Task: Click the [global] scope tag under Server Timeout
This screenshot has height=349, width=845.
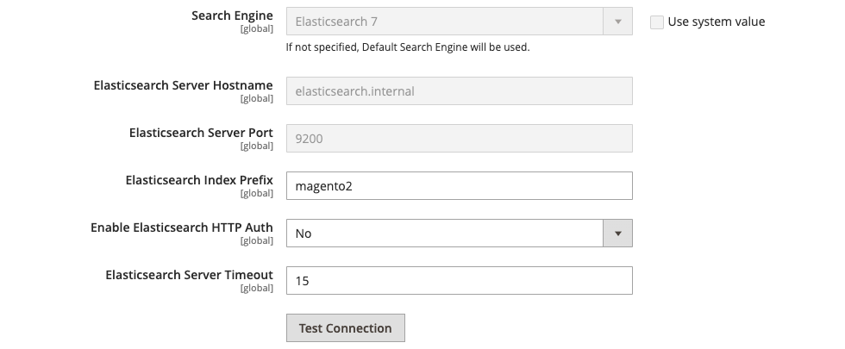Action: 257,288
